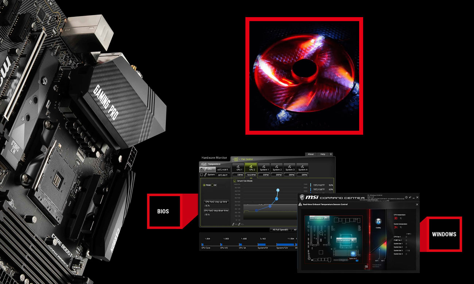The height and width of the screenshot is (284, 474).
Task: Click the System/5V voltage bar
Action: coord(263,244)
